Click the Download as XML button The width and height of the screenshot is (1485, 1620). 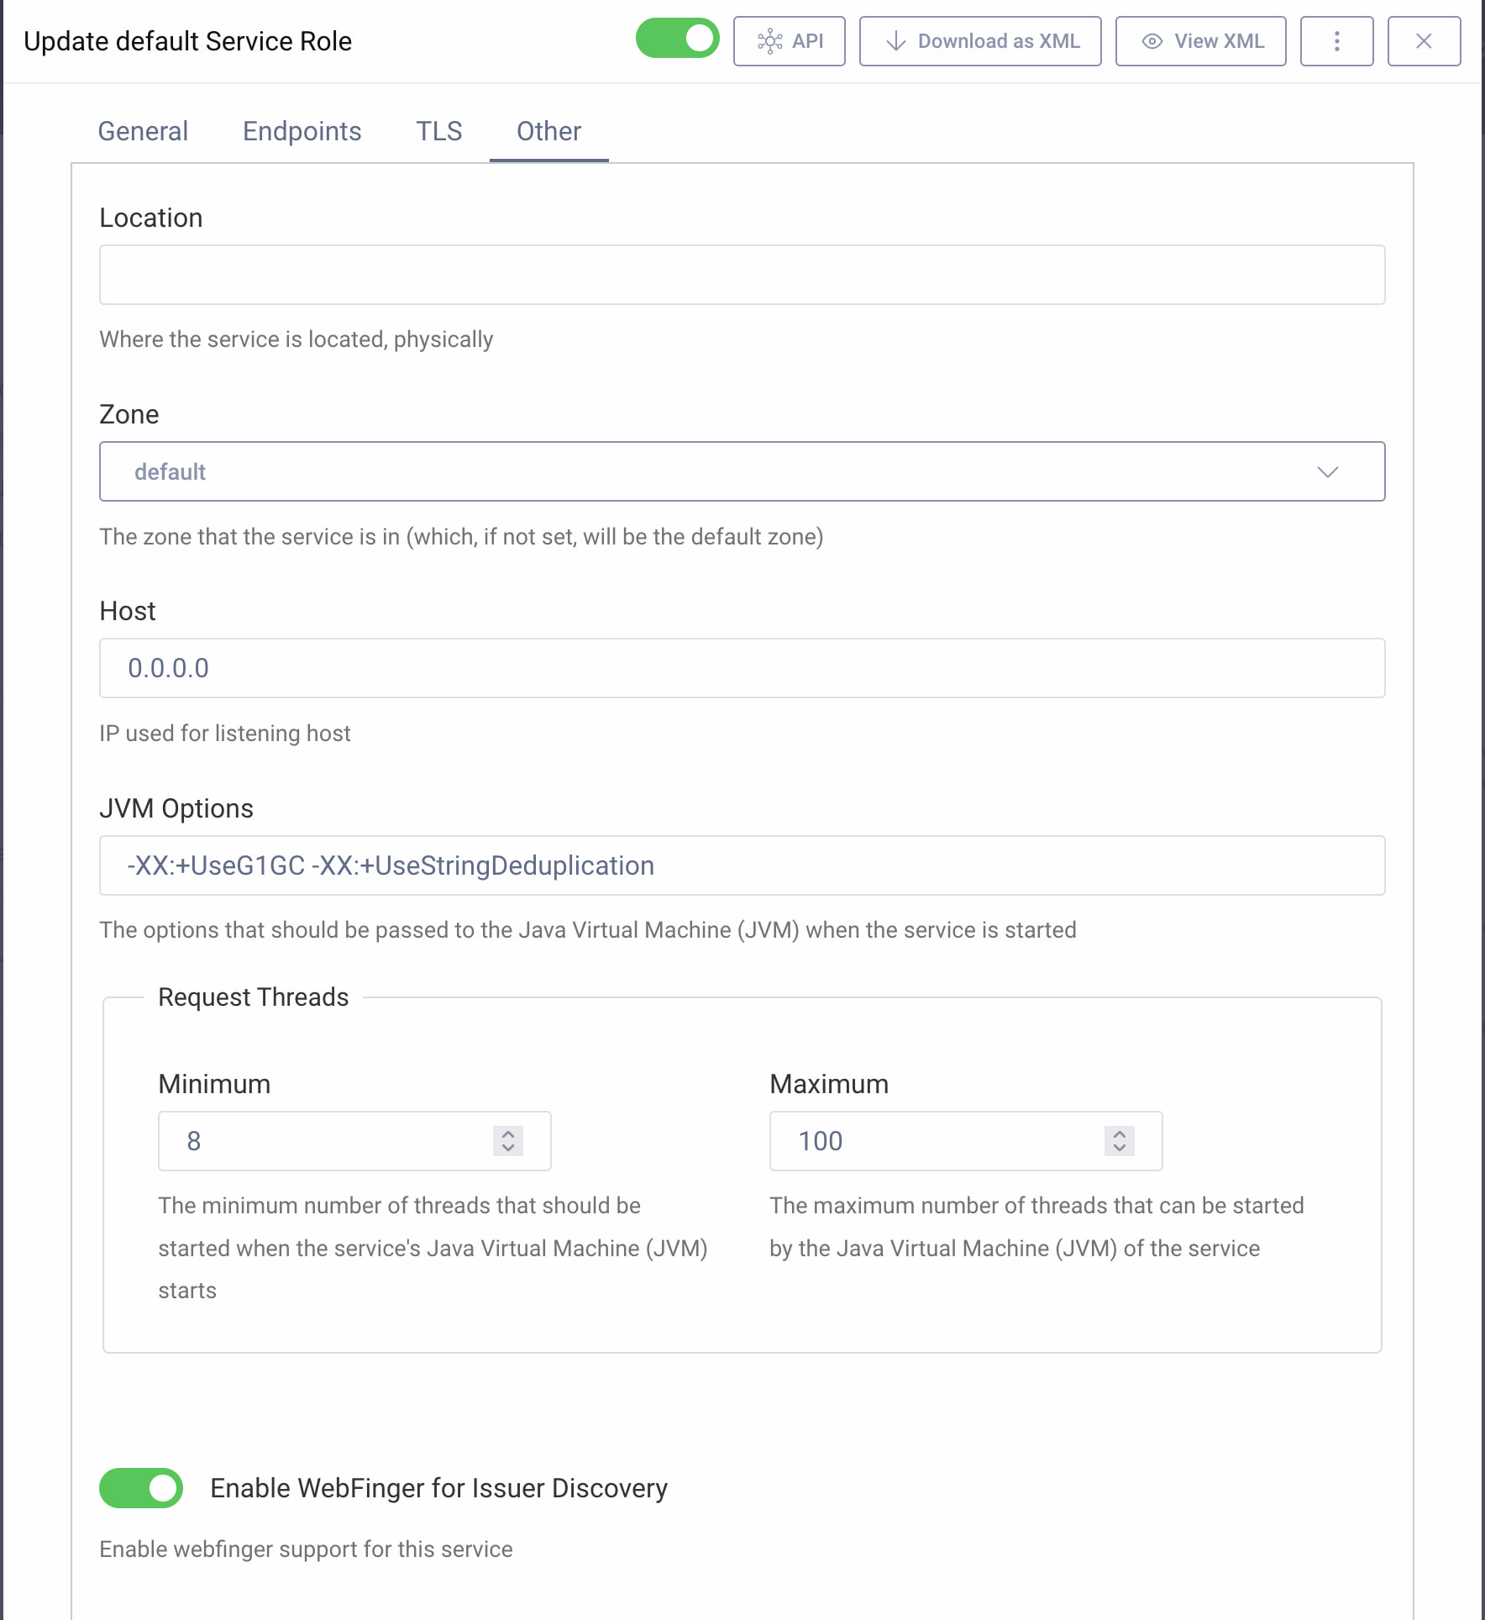[x=979, y=40]
